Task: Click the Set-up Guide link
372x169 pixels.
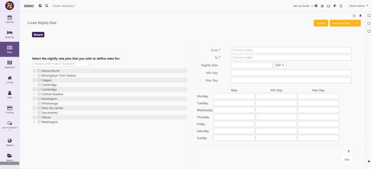Action: click(x=303, y=6)
